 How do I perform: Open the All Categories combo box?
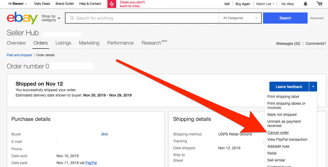coord(240,18)
